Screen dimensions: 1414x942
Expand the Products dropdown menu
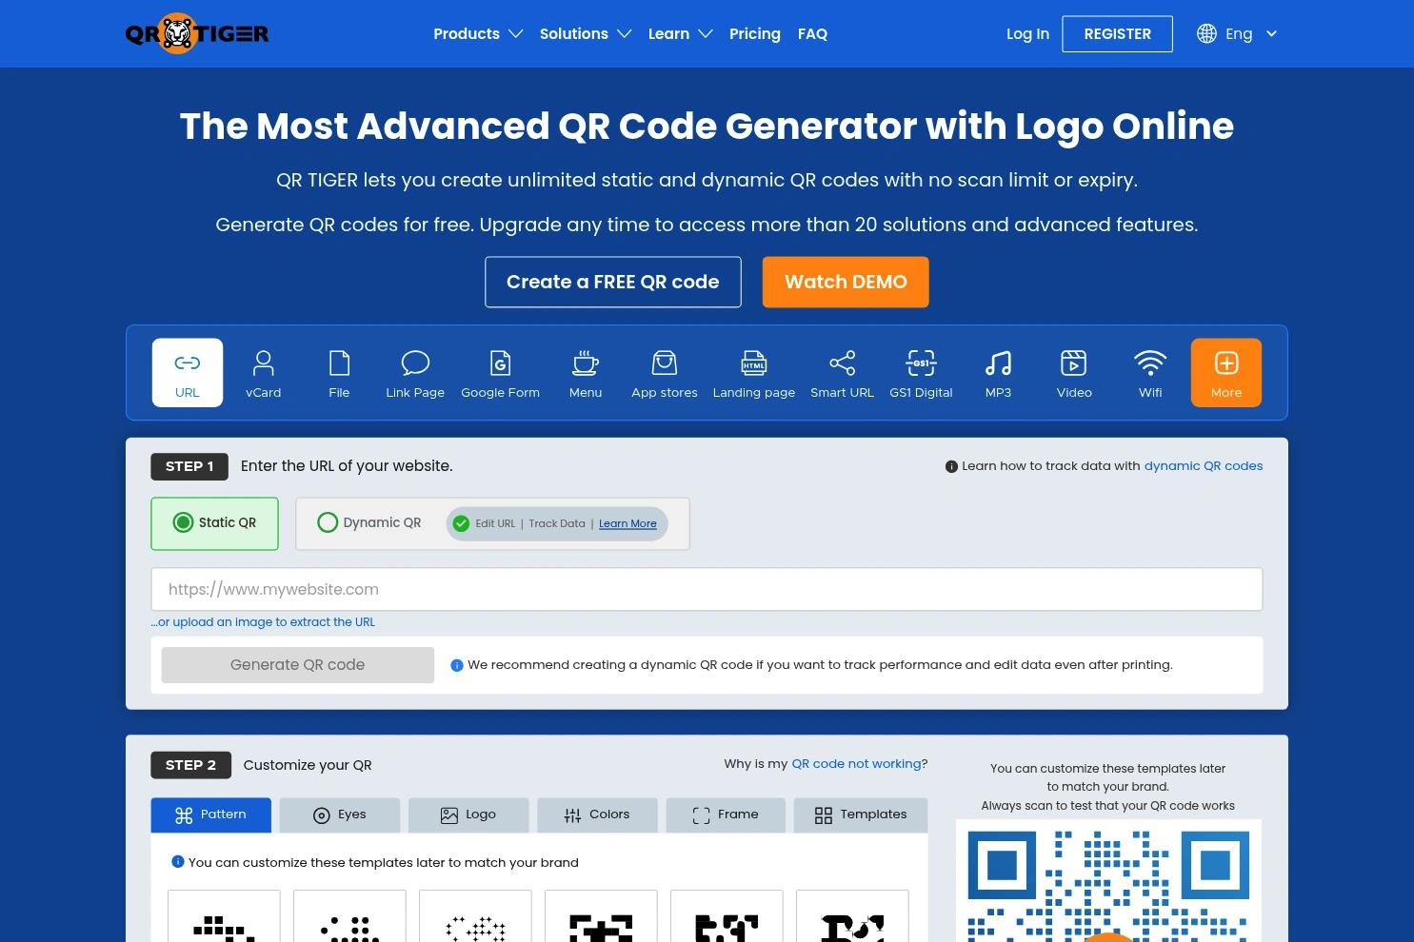click(478, 33)
